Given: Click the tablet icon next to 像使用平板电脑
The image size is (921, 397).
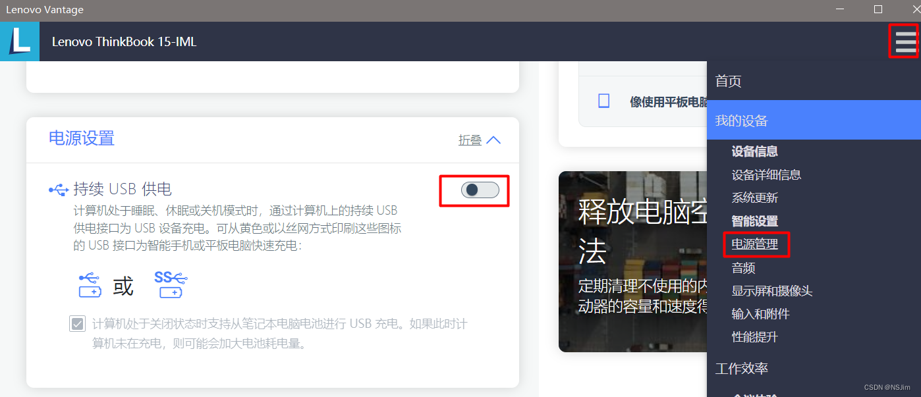Looking at the screenshot, I should [603, 101].
